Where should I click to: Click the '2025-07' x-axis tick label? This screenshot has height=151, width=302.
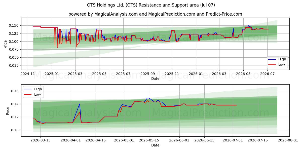tap(123, 74)
